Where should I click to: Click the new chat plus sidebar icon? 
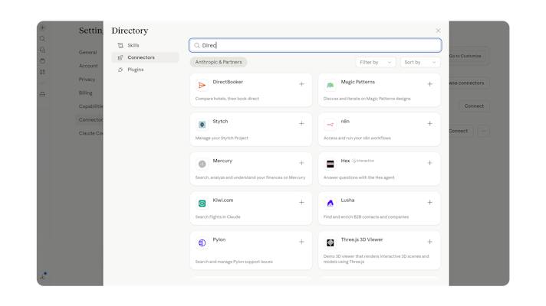pyautogui.click(x=42, y=28)
